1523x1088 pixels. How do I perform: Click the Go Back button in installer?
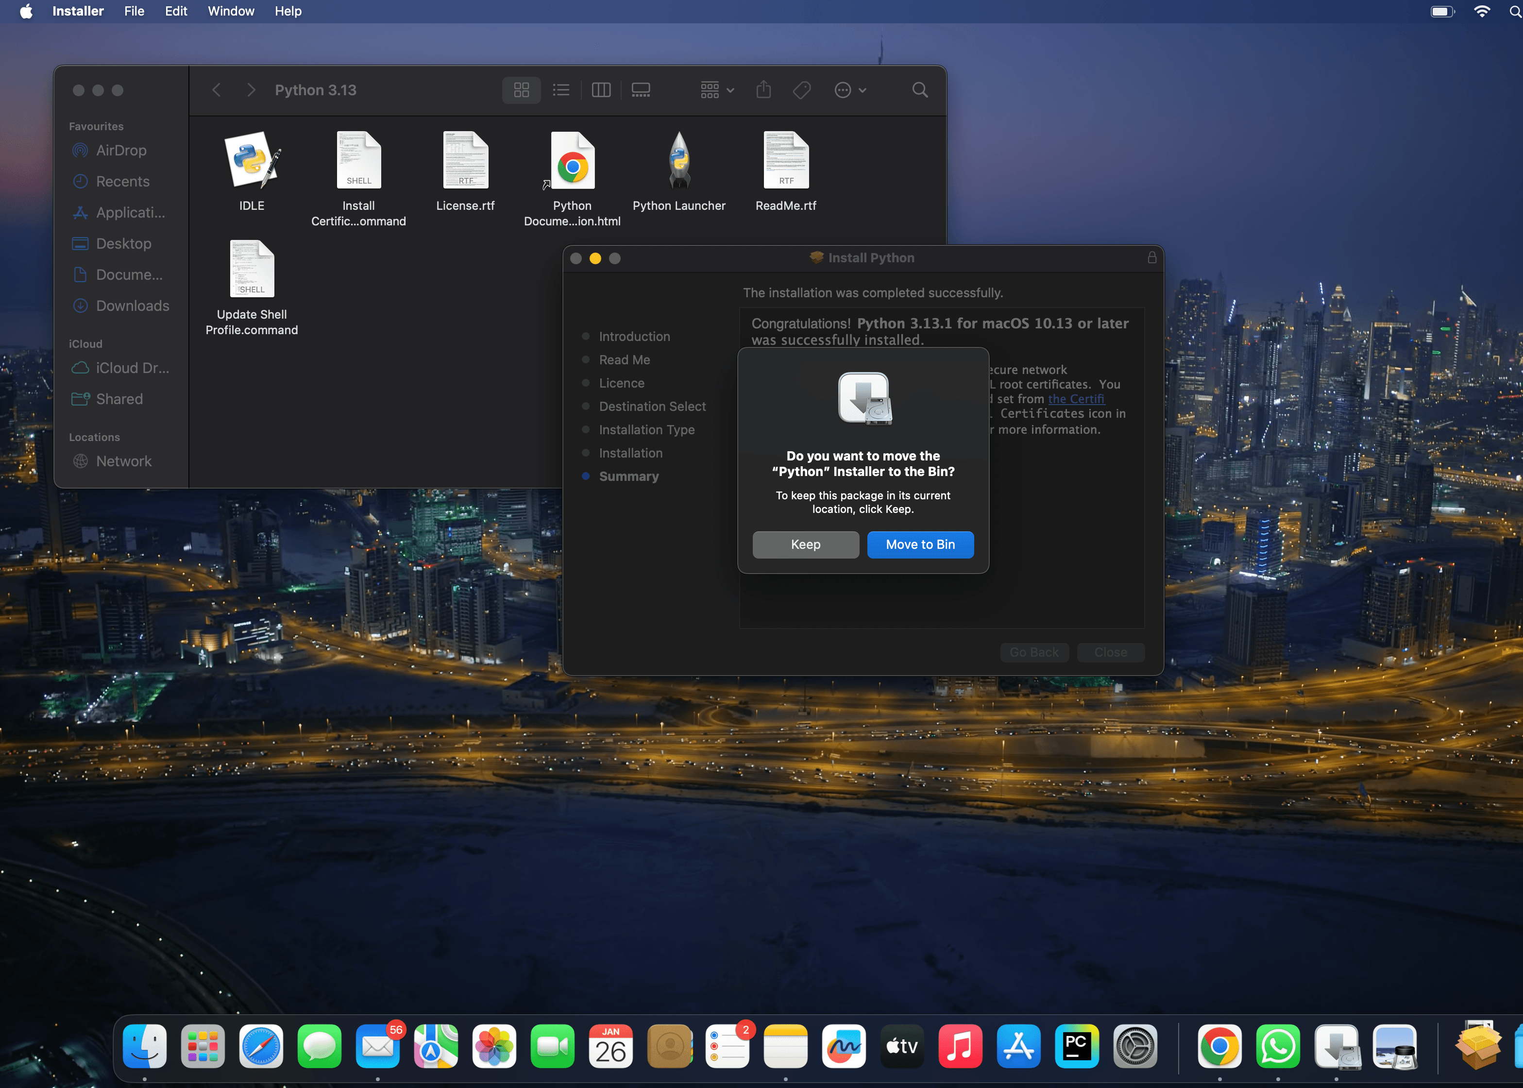coord(1034,652)
